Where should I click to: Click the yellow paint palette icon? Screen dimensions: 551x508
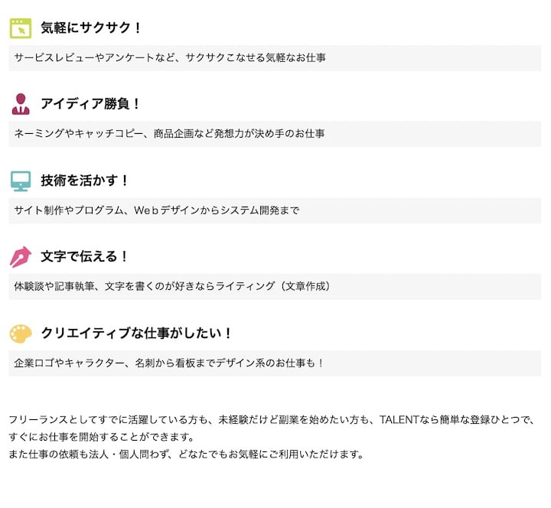coord(21,334)
